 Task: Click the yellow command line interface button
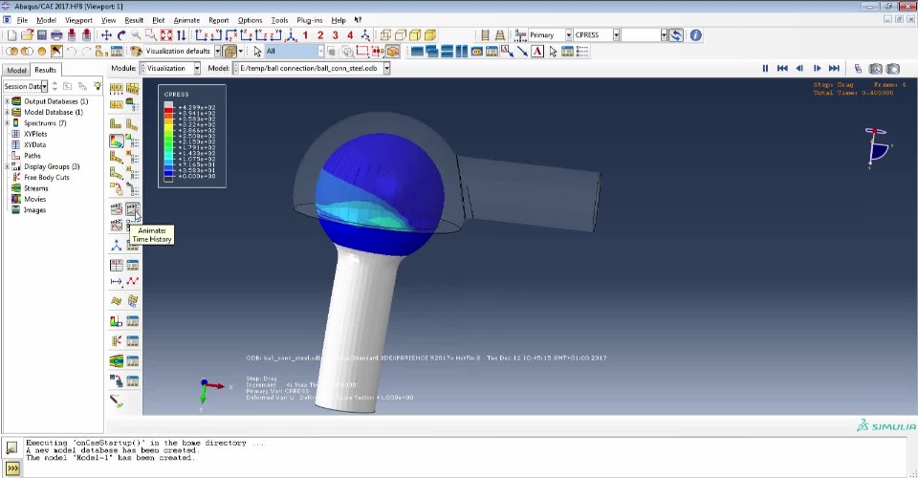click(11, 468)
